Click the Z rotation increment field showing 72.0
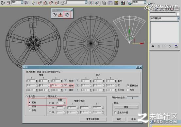This screenshot has width=181, height=127. point(56,85)
